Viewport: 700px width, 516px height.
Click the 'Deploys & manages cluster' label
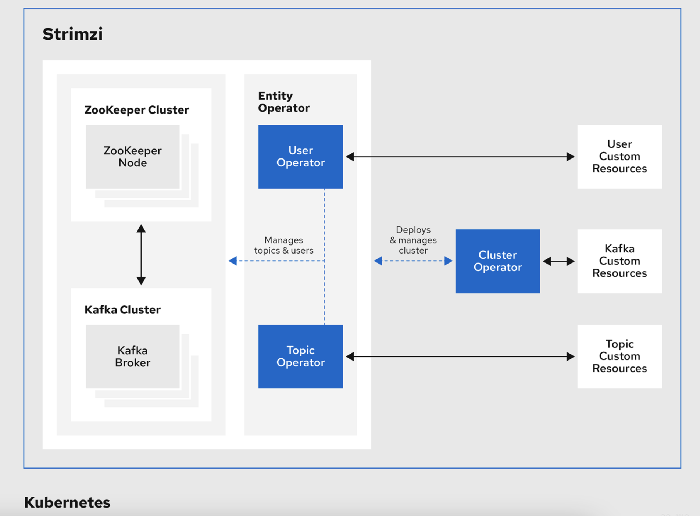point(413,240)
